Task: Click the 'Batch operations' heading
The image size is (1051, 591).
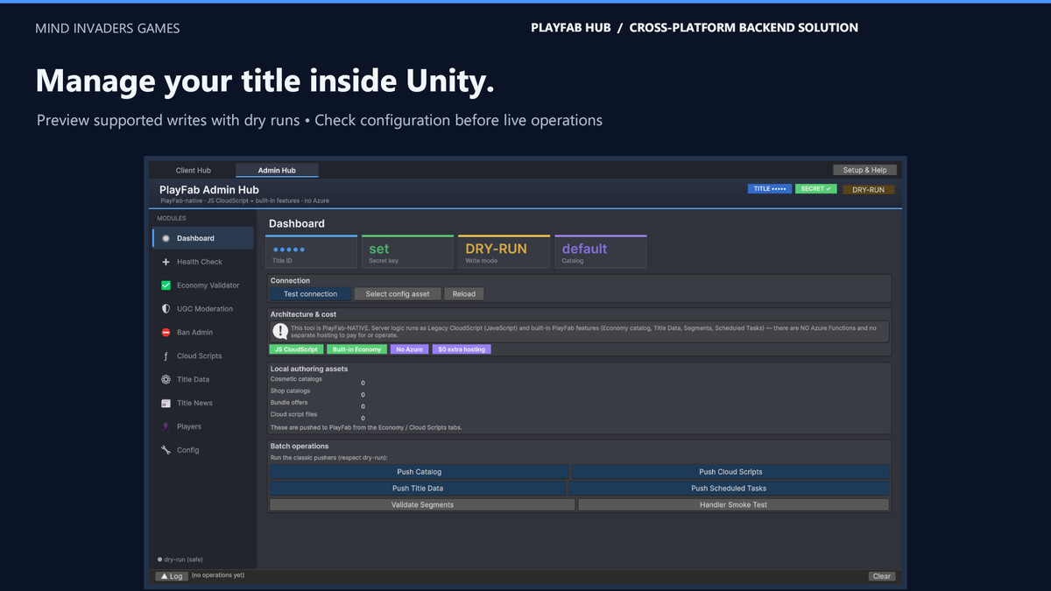Action: [300, 447]
